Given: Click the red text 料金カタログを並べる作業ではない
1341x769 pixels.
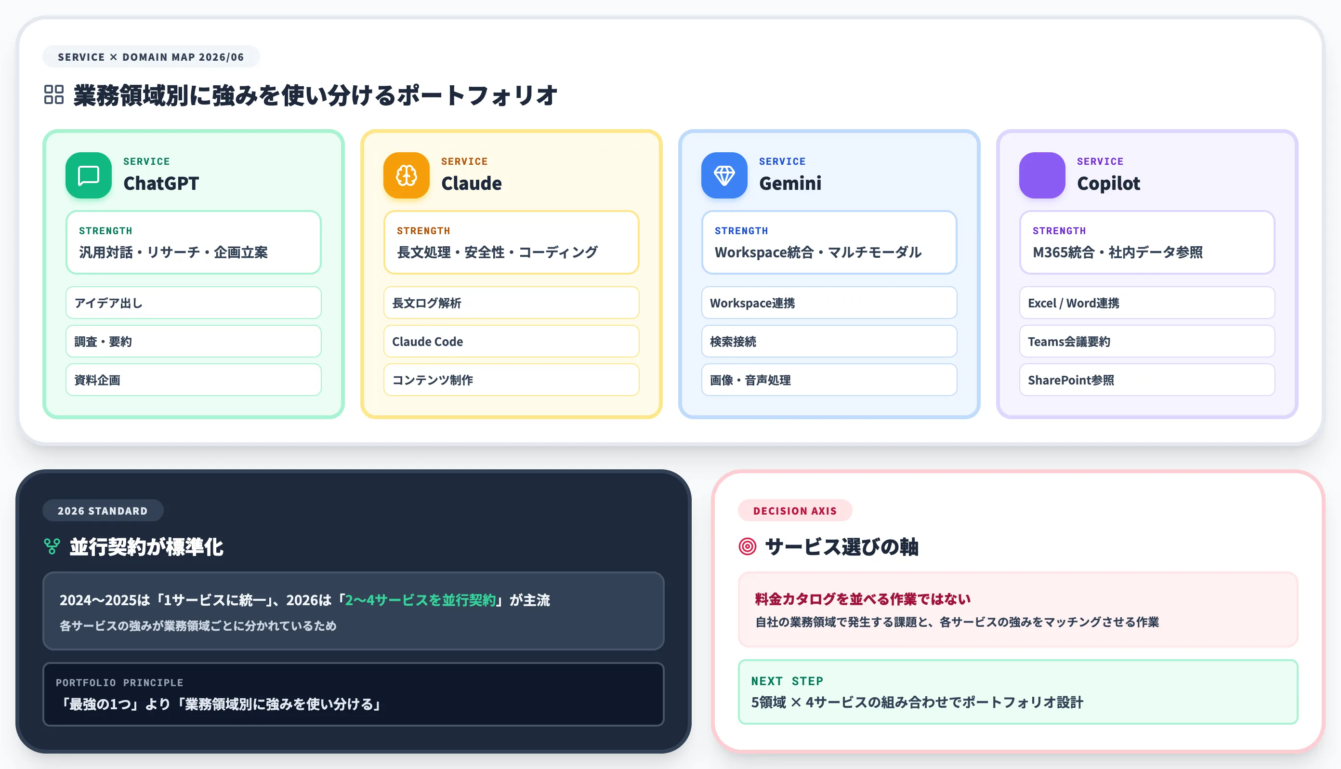Looking at the screenshot, I should pos(862,599).
